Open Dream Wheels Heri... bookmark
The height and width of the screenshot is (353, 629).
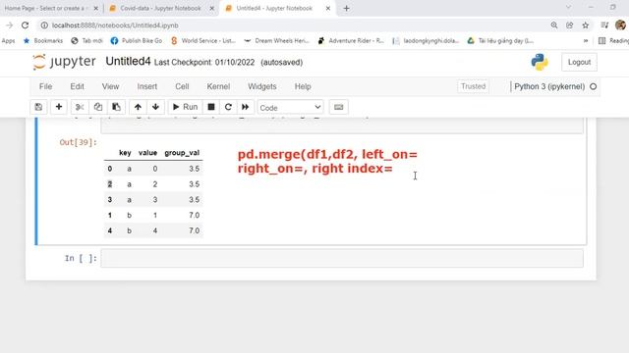coord(277,41)
